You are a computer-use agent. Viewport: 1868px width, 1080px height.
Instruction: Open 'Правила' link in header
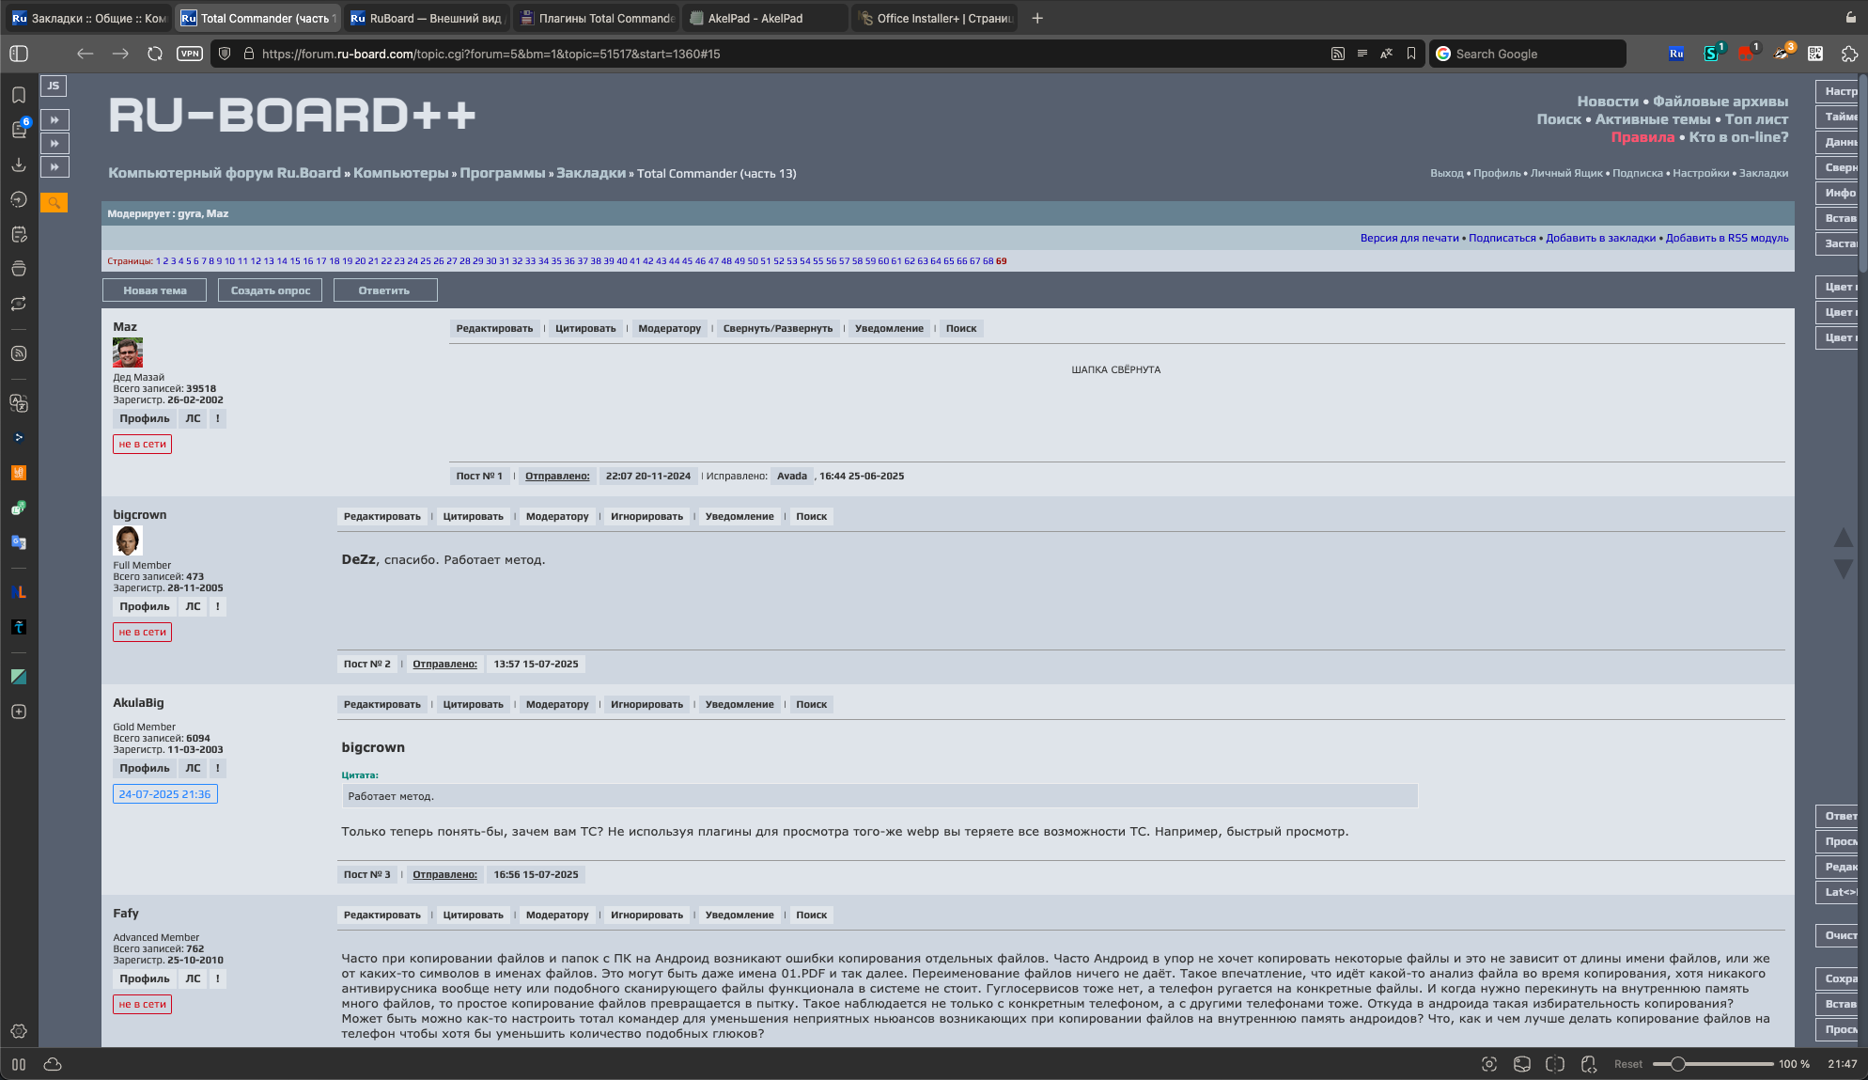click(x=1642, y=137)
